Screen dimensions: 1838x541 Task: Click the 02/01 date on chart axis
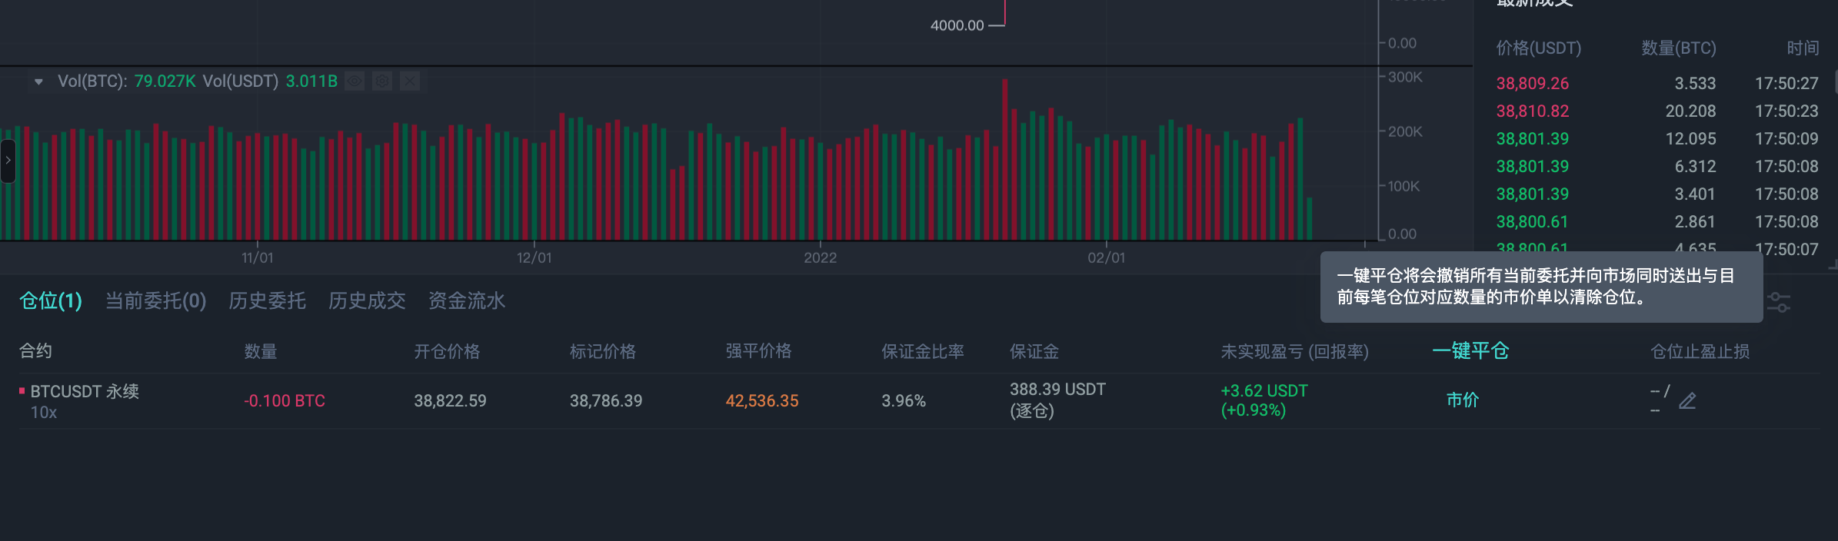[x=1106, y=257]
